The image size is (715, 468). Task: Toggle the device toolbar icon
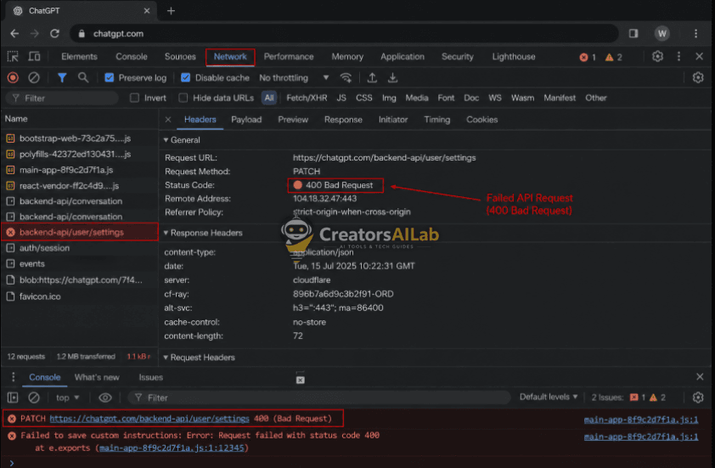tap(34, 57)
